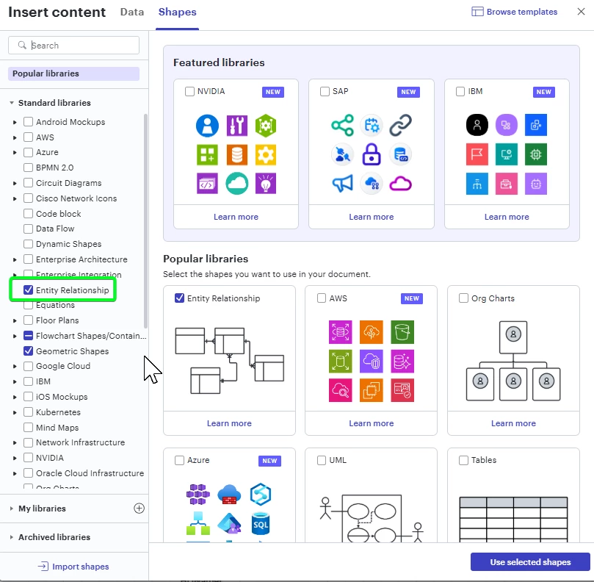Click the AWS pink cloud search icon
Viewport: 594px width, 582px height.
(340, 389)
